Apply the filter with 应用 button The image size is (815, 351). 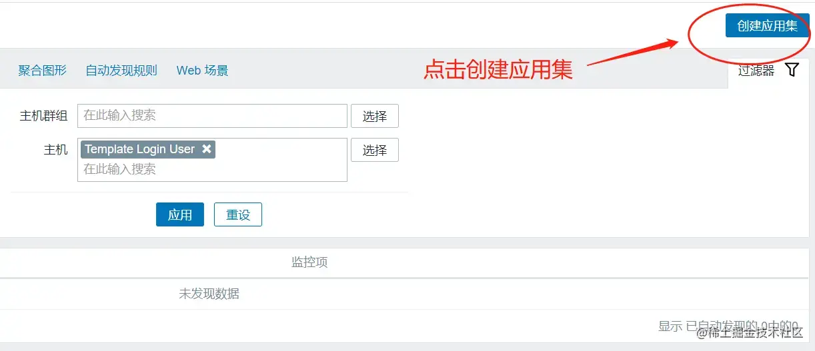(x=180, y=215)
